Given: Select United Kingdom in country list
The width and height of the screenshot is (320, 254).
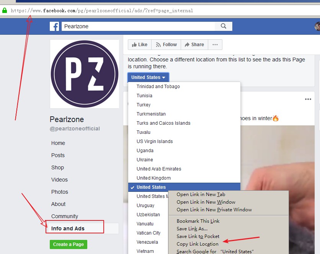Looking at the screenshot, I should [184, 178].
